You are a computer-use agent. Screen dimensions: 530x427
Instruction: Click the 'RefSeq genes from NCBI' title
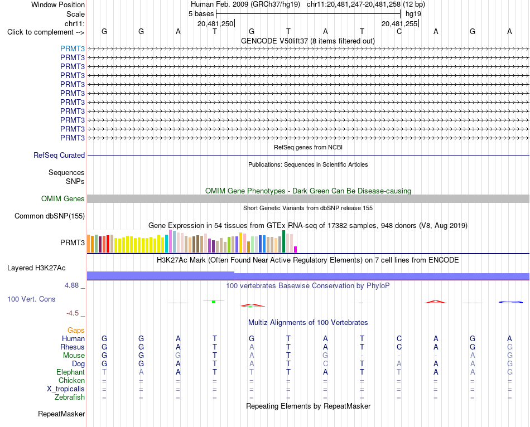click(308, 147)
